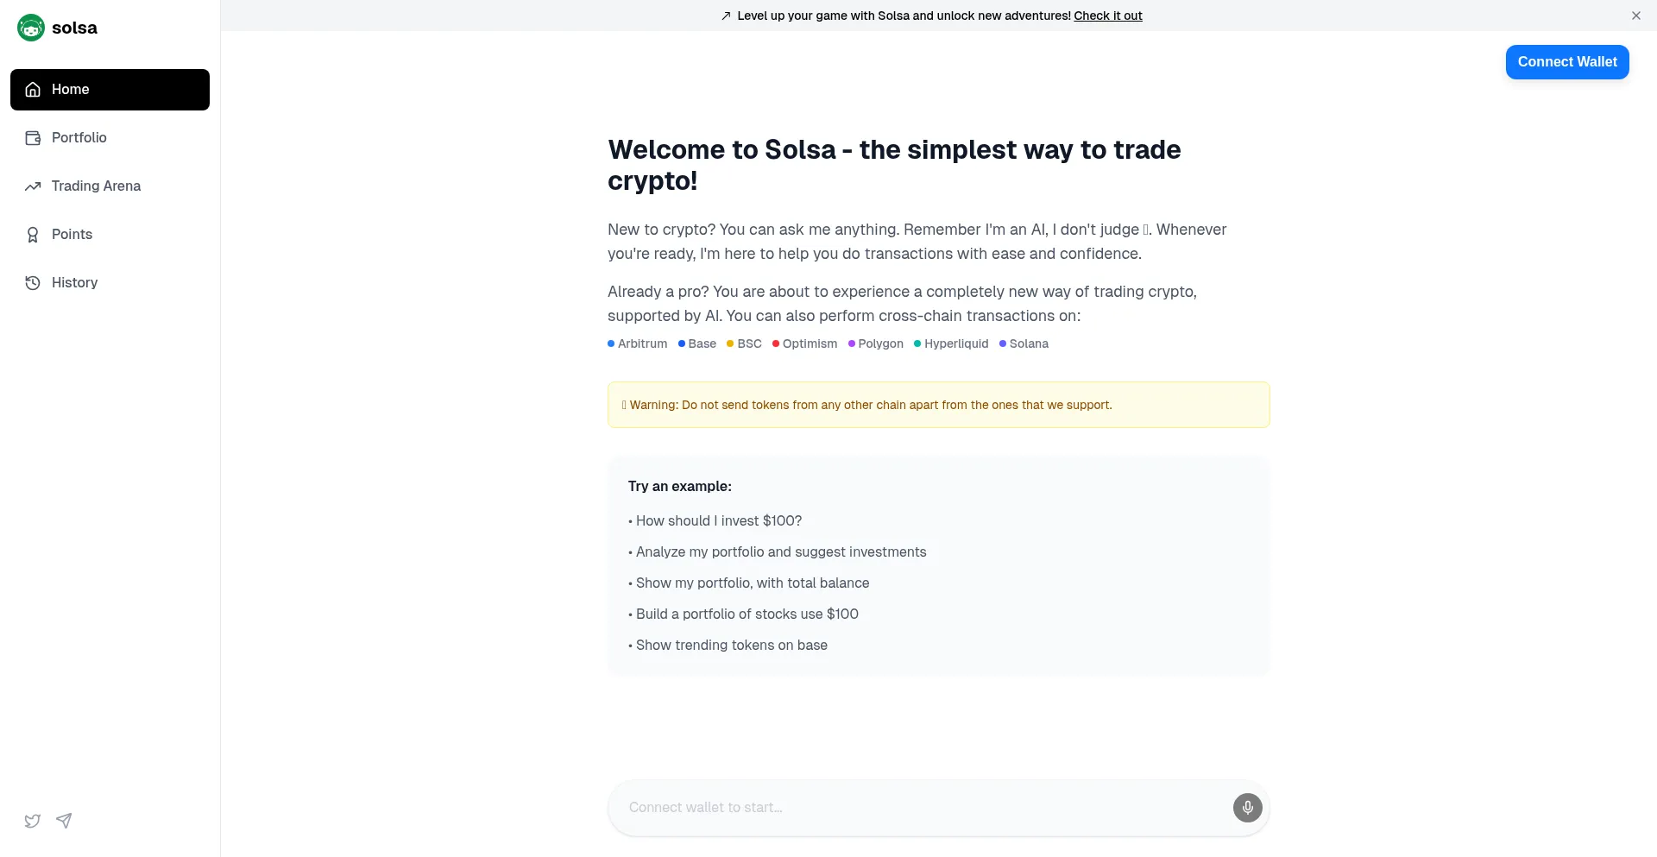This screenshot has width=1657, height=857.
Task: Open the Check it out link
Action: pos(1107,16)
